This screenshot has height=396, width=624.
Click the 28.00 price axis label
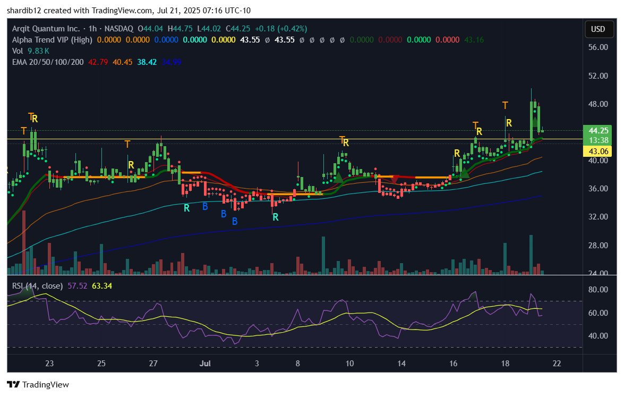pyautogui.click(x=598, y=246)
